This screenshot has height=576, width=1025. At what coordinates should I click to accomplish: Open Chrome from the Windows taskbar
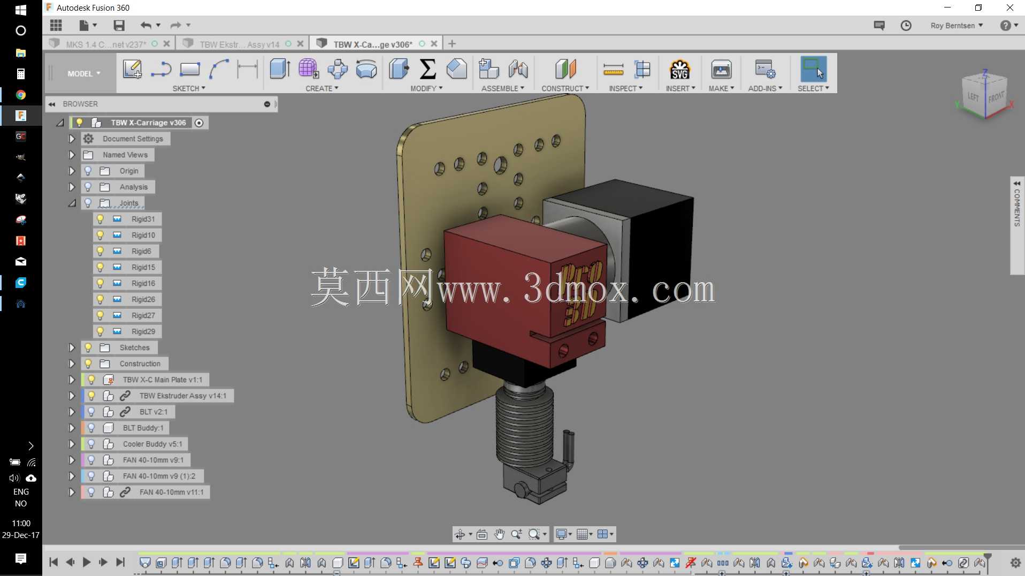(x=20, y=95)
